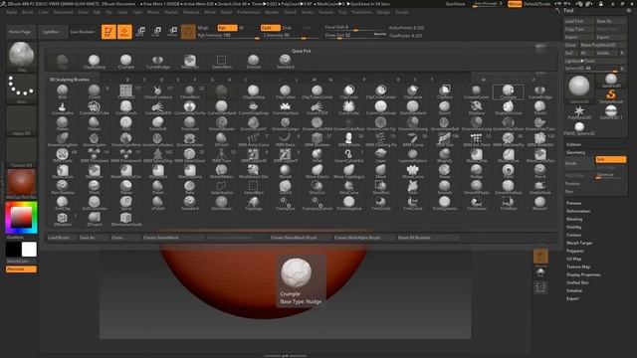Screen dimensions: 637x358
Task: Select the Topology brush
Action: 254,203
